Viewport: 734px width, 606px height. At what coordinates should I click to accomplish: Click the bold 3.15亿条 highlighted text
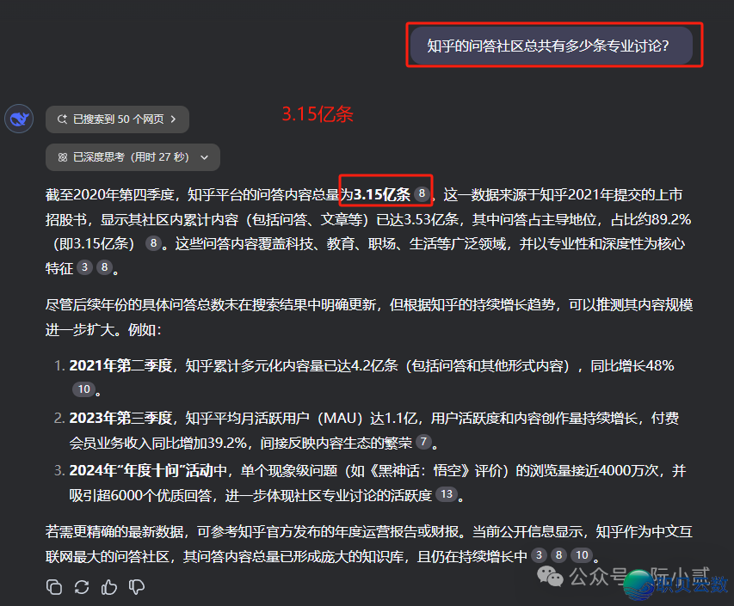382,194
